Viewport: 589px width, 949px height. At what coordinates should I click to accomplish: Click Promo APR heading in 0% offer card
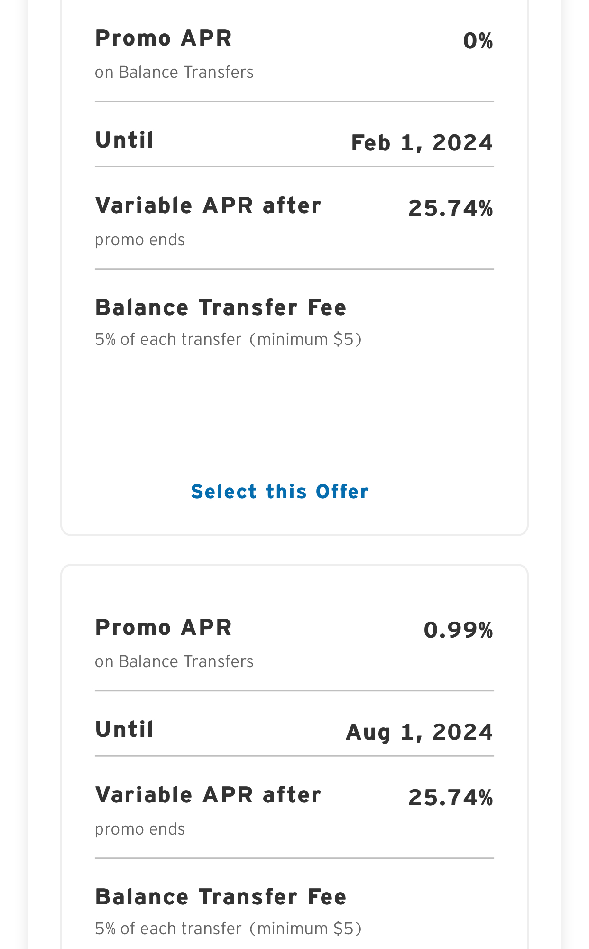164,38
